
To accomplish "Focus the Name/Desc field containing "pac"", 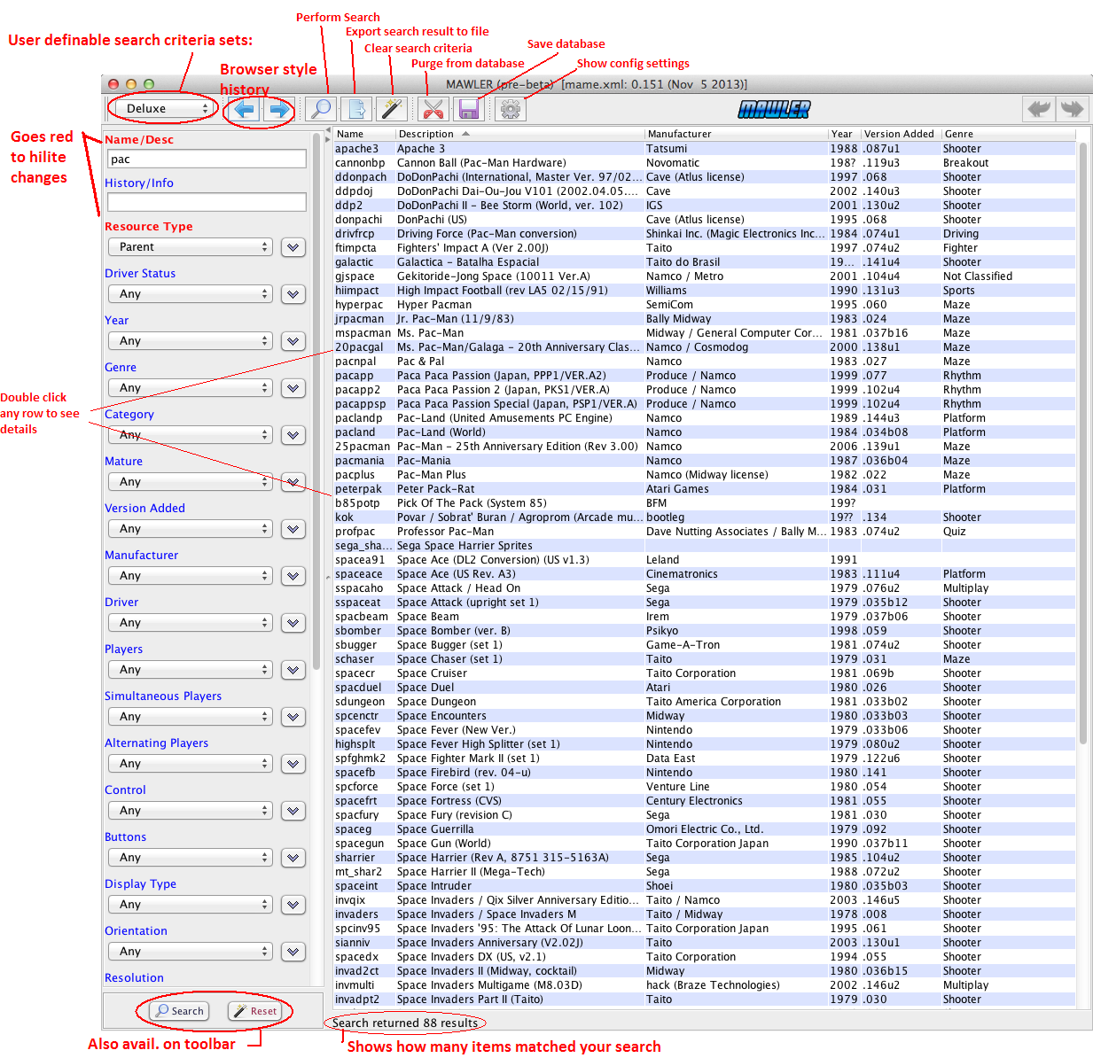I will [207, 159].
